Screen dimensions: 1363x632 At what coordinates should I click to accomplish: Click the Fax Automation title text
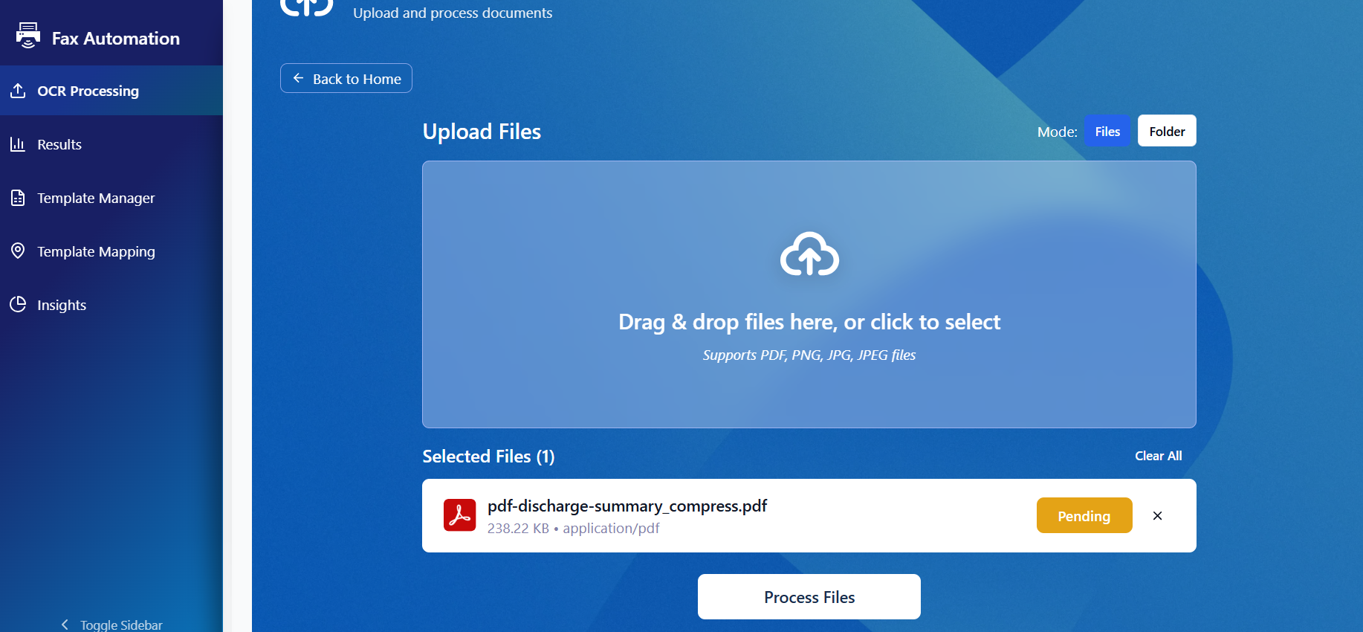coord(116,39)
